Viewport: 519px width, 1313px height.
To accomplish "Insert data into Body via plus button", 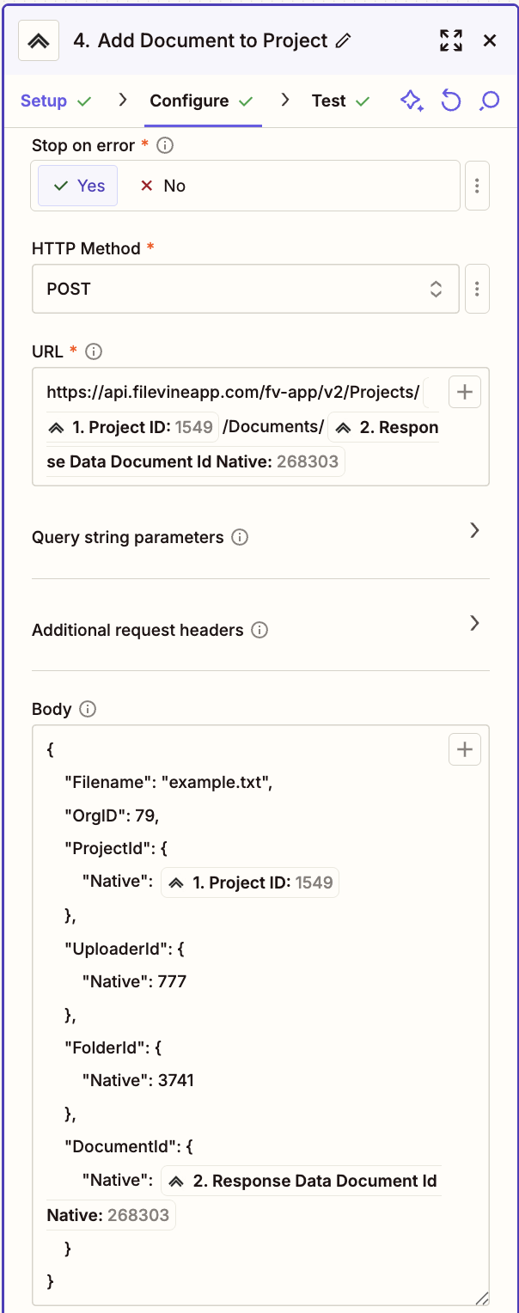I will (464, 748).
